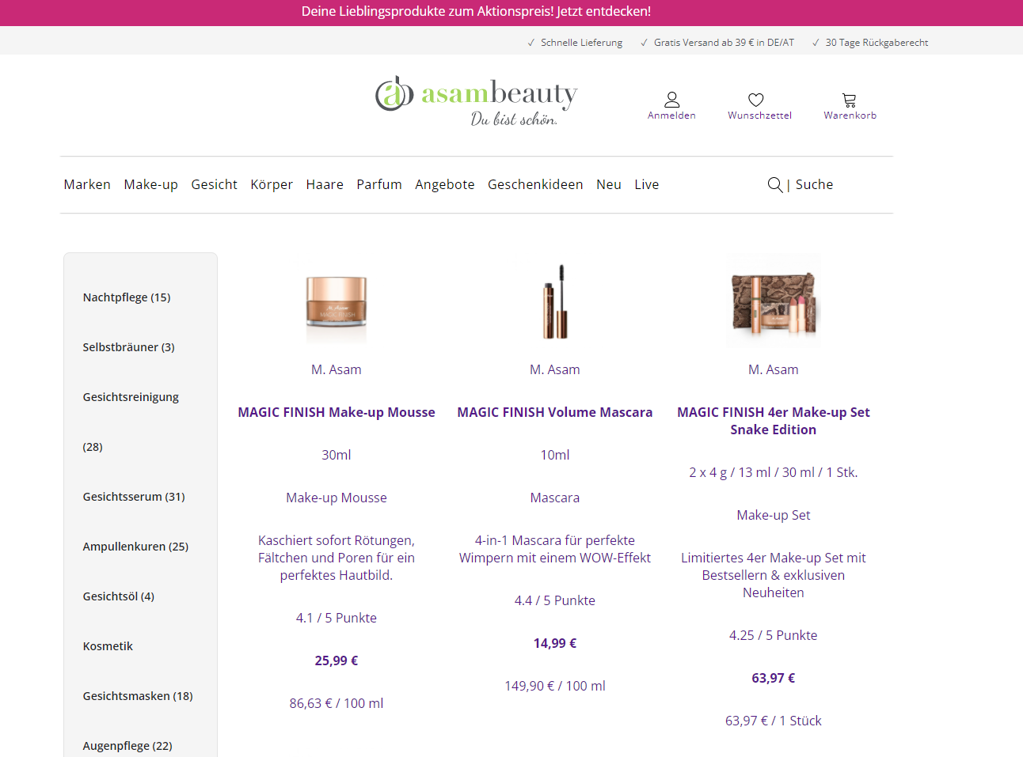Open the Marken menu
Viewport: 1023px width, 757px height.
(87, 184)
